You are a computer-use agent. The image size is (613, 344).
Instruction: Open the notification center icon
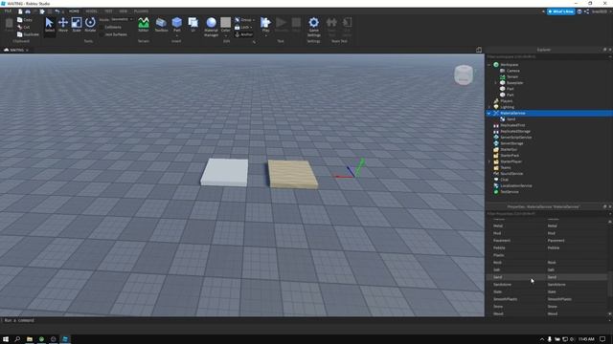click(x=602, y=339)
